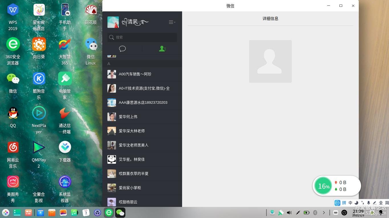Click the iFLY input method logo

[337, 203]
